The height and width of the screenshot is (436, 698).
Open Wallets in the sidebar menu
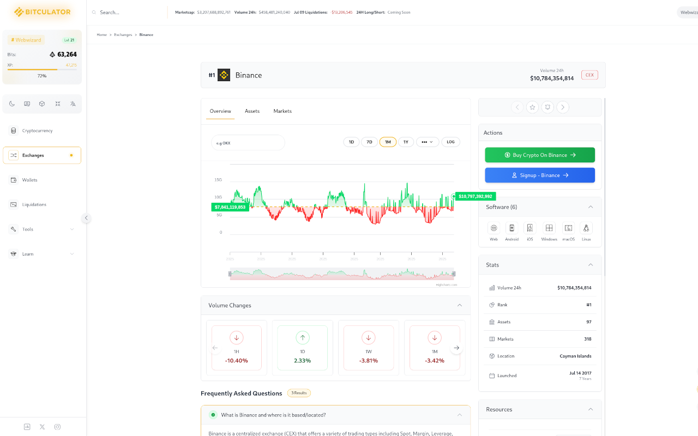pos(42,180)
